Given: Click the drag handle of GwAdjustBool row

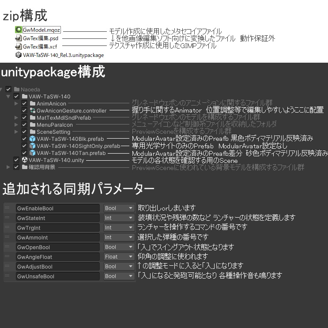Looking at the screenshot, I should pyautogui.click(x=7, y=266).
